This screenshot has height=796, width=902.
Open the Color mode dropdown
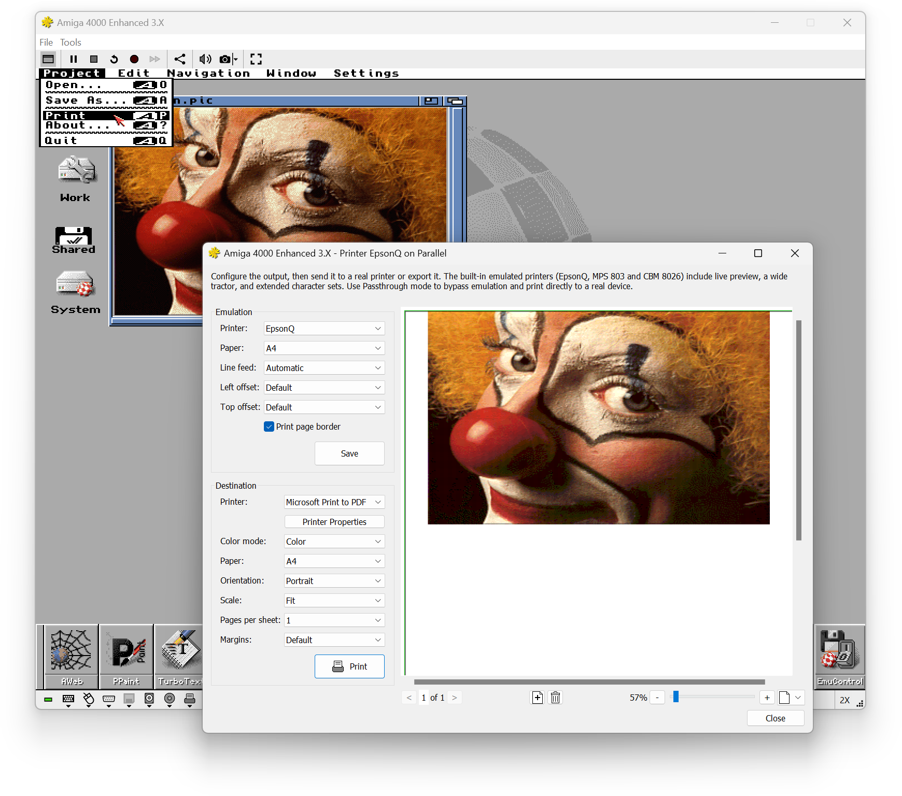334,542
